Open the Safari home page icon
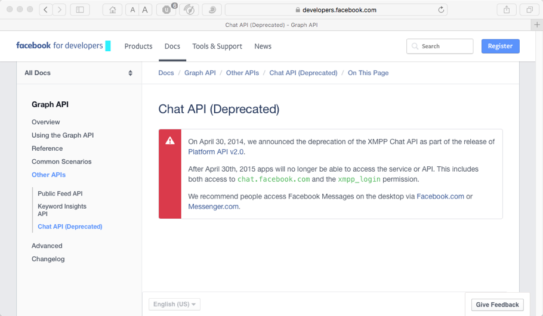The width and height of the screenshot is (543, 316). 113,10
